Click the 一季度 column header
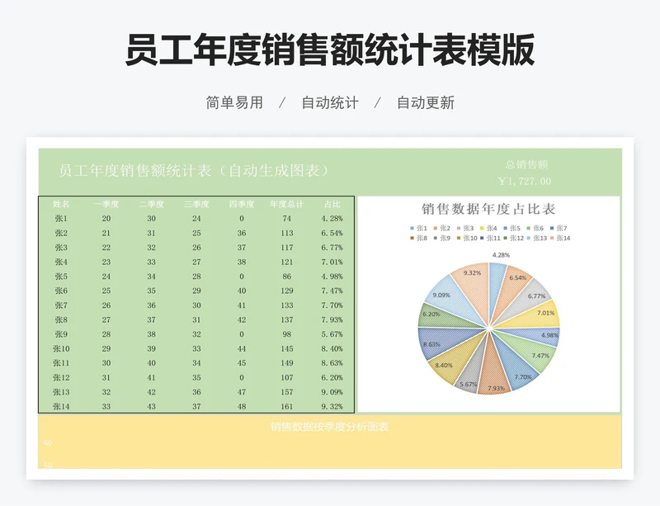 coord(106,204)
